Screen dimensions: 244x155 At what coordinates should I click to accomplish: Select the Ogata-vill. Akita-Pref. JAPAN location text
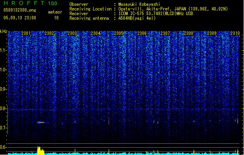(173, 9)
